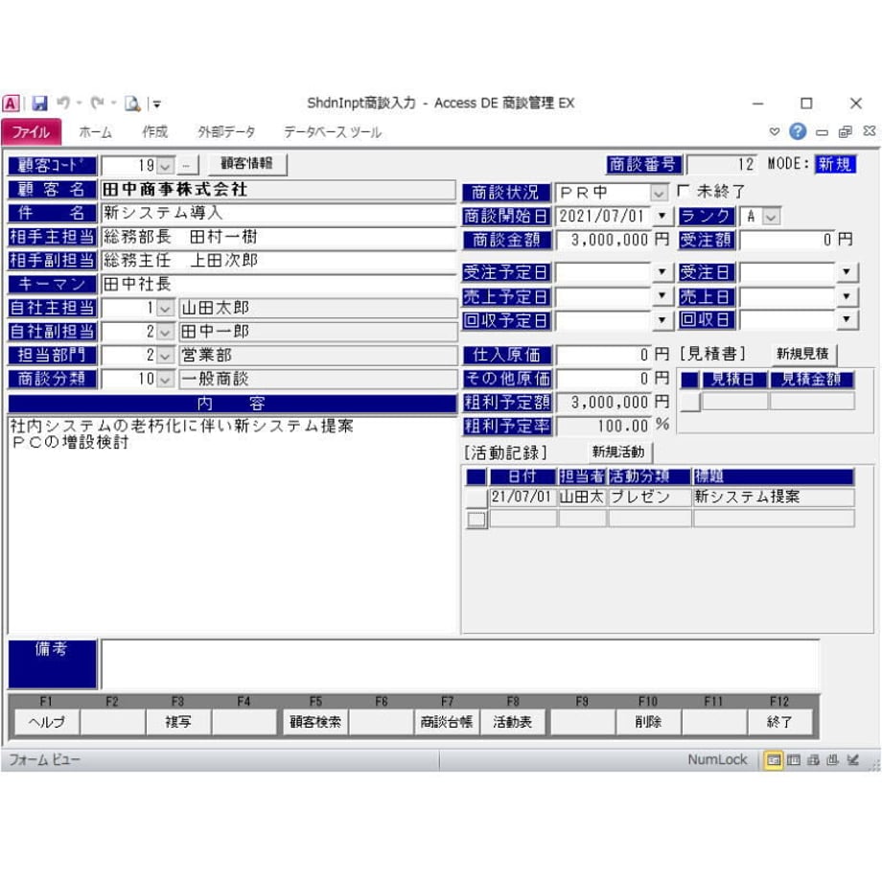Viewport: 882px width, 882px height.
Task: Open the ランク dropdown
Action: [772, 217]
